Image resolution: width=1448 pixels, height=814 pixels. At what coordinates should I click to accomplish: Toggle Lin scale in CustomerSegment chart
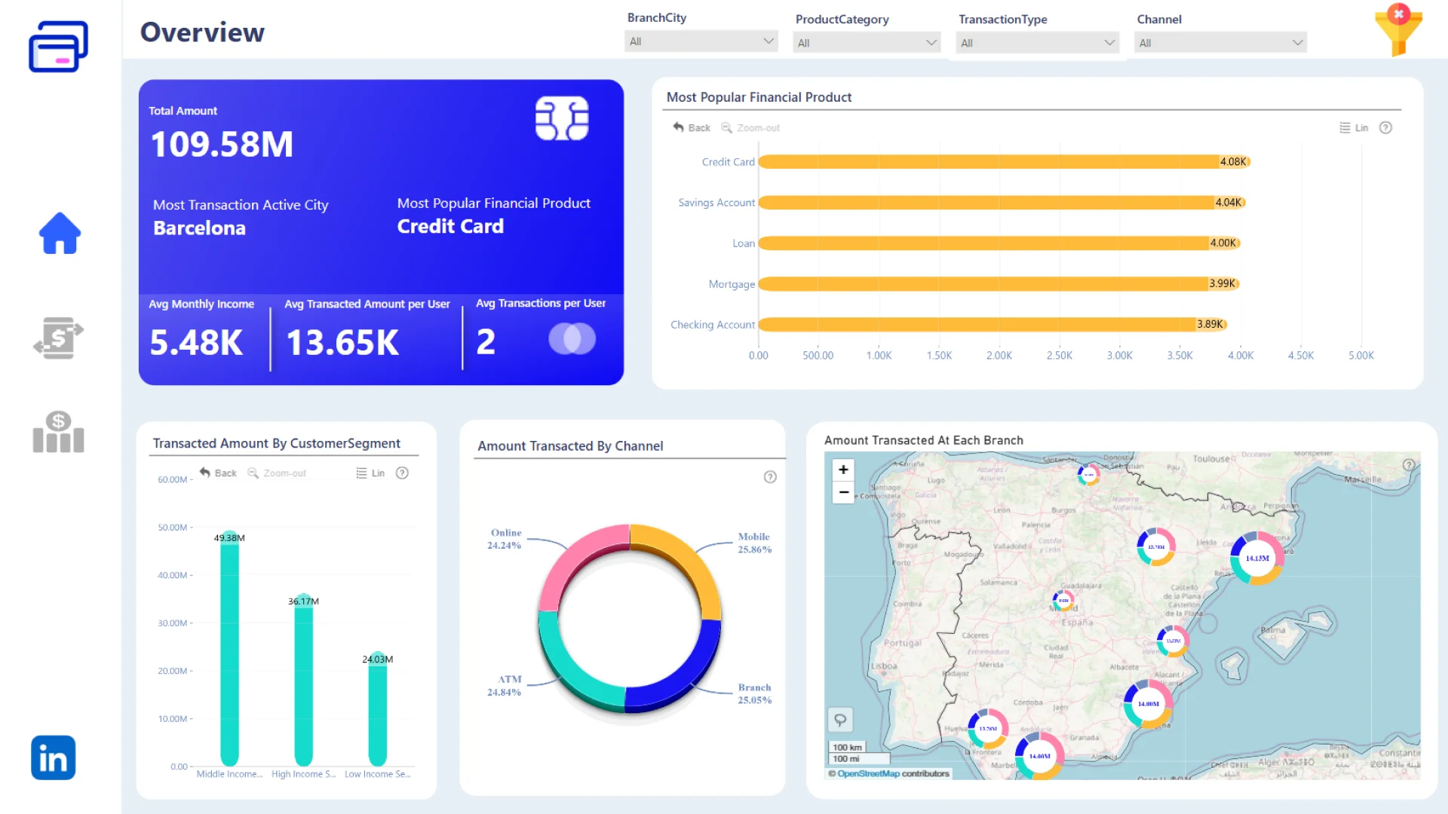(x=370, y=473)
